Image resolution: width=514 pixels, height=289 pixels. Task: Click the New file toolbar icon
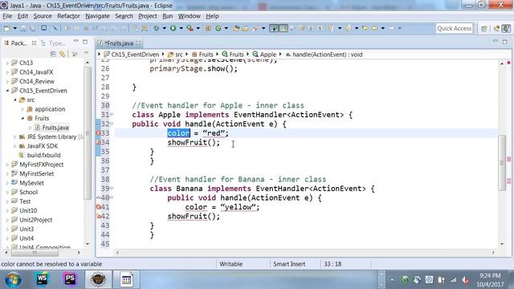tap(7, 29)
